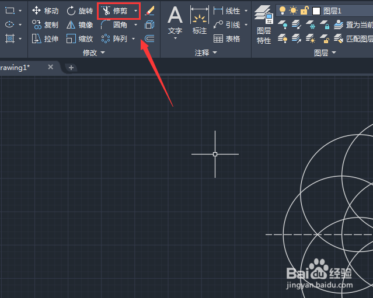
Task: Toggle layer lock padlock icon
Action: point(305,10)
